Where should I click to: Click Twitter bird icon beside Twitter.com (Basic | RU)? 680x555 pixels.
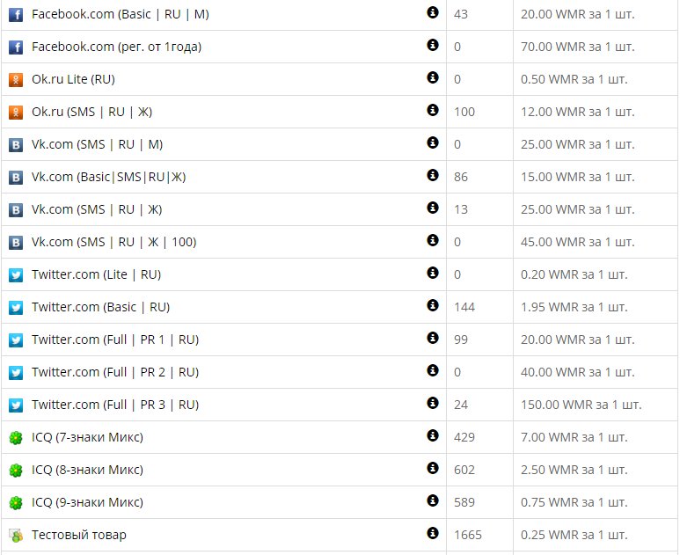point(16,308)
